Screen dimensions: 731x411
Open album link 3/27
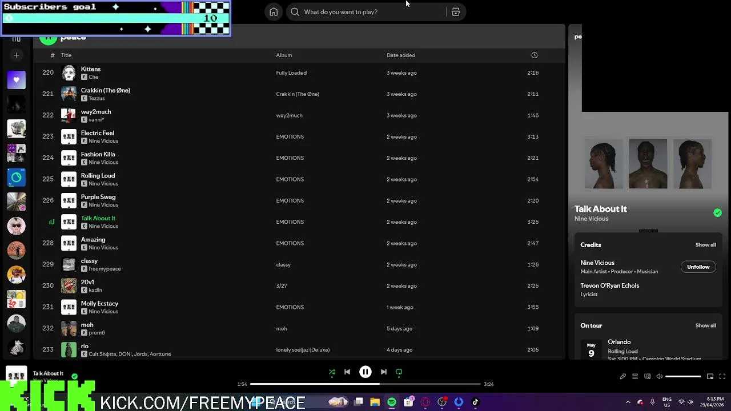click(x=282, y=286)
